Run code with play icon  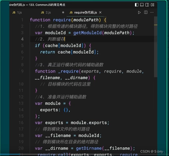pyautogui.click(x=139, y=13)
